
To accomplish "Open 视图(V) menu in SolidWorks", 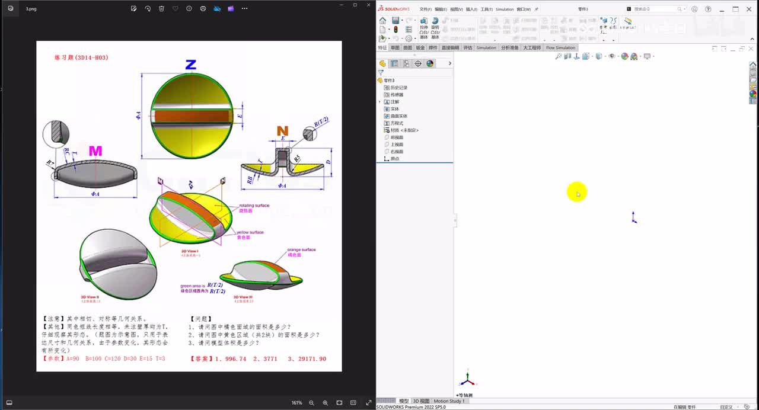I will point(457,9).
